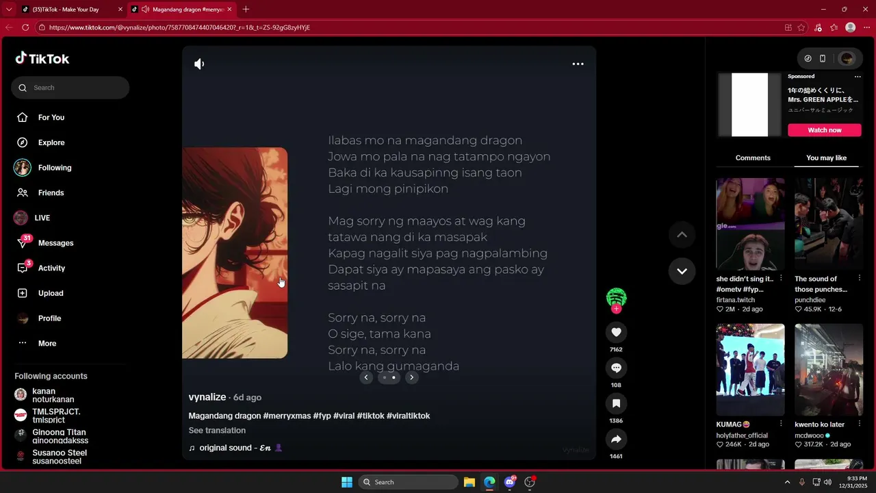876x493 pixels.
Task: Click the #viraltiktok hashtag
Action: [x=408, y=416]
